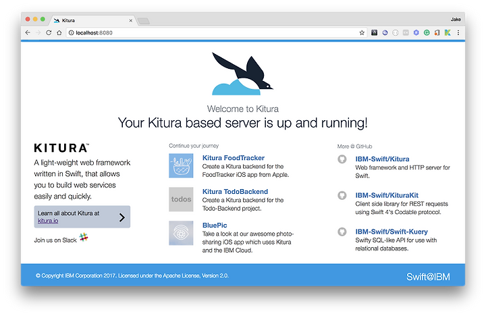Open the green Grammarly extension icon
The height and width of the screenshot is (316, 486).
pyautogui.click(x=427, y=32)
